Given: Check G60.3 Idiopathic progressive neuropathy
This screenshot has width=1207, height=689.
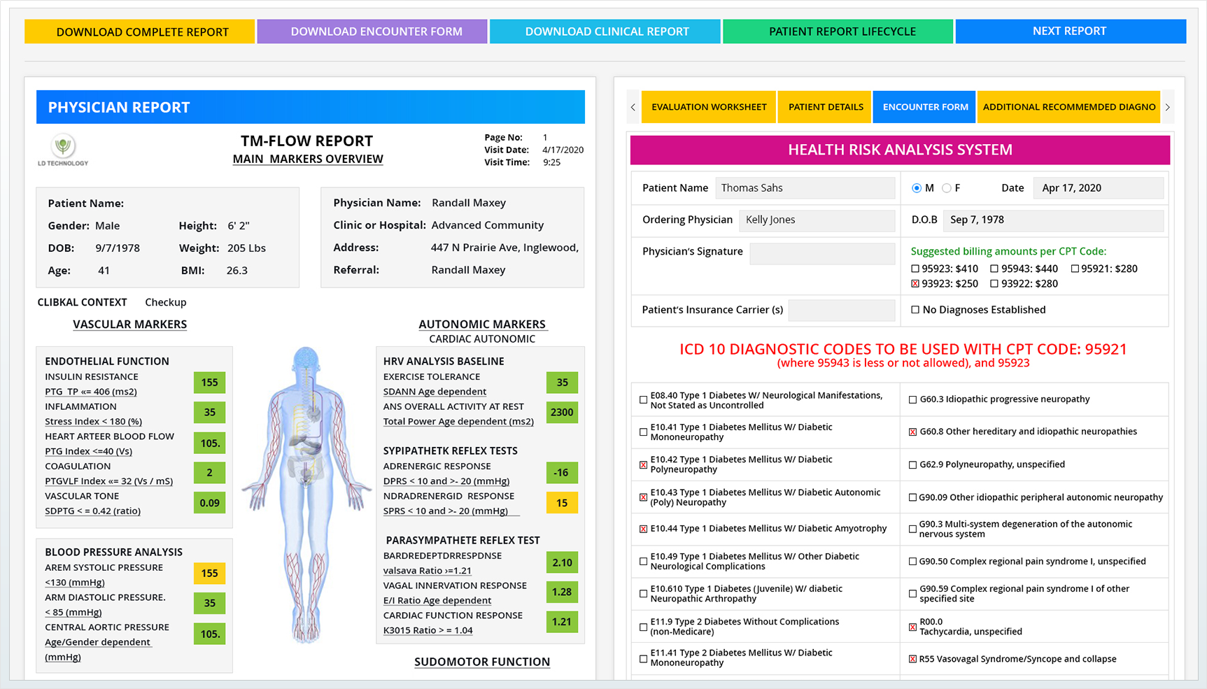Looking at the screenshot, I should click(912, 399).
